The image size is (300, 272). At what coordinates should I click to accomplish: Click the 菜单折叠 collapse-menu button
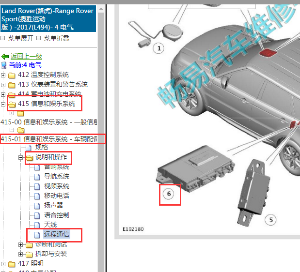56,38
